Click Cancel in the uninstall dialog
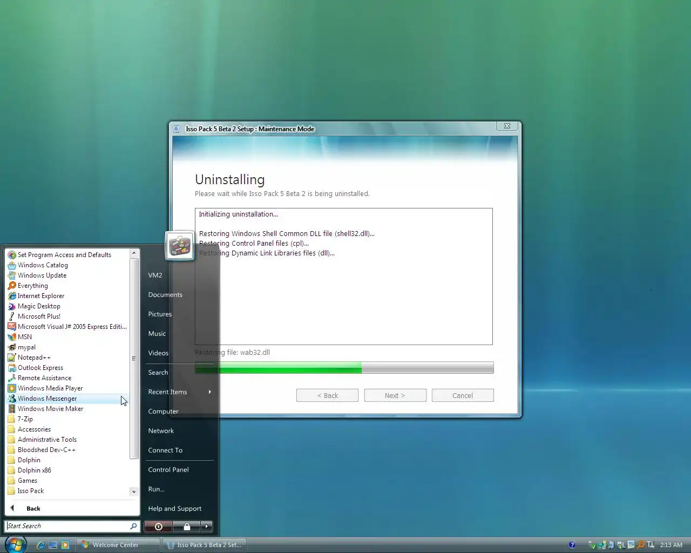Viewport: 691px width, 553px height. coord(463,395)
